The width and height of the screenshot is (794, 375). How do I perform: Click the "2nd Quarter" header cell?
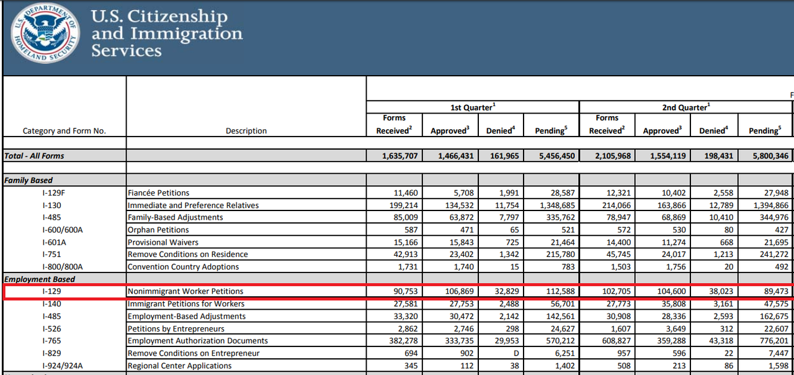685,107
